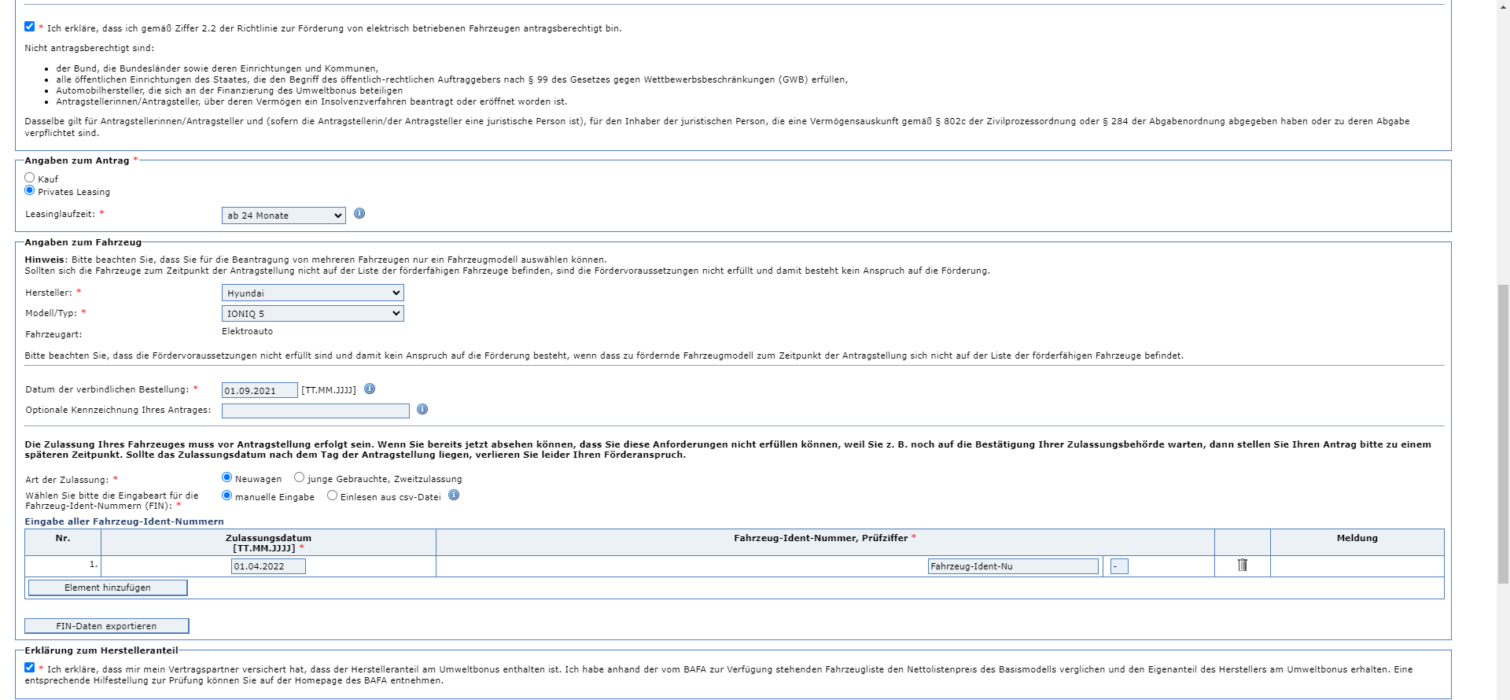Screen dimensions: 1510x700
Task: Open info icon next to Einlesen aus csv-Datei
Action: click(454, 495)
